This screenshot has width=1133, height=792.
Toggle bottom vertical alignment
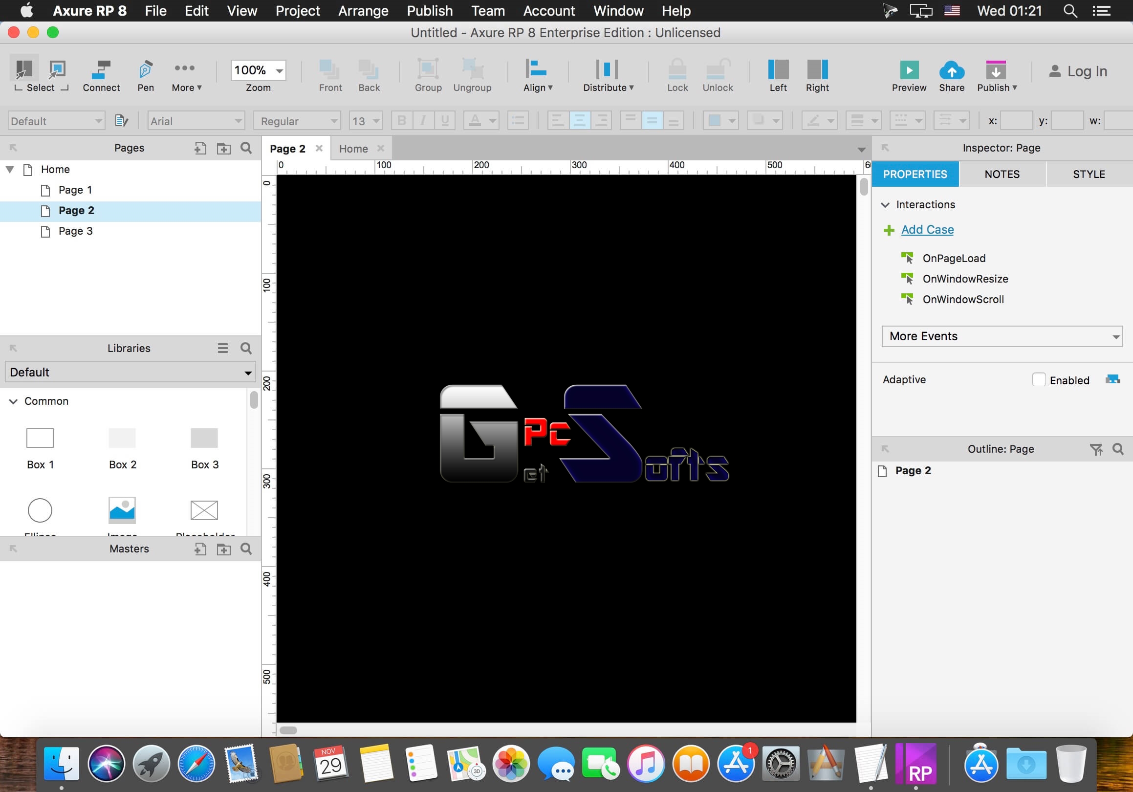point(674,120)
